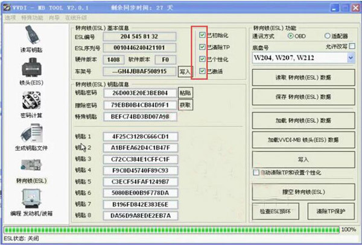Click the 粘贴 paste button beside key password

[185, 93]
